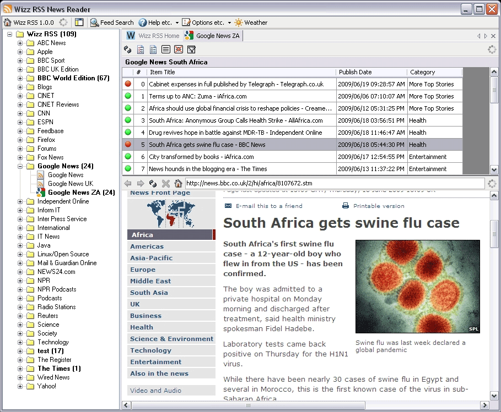Sort by Category column header
The image size is (501, 412).
(x=435, y=72)
